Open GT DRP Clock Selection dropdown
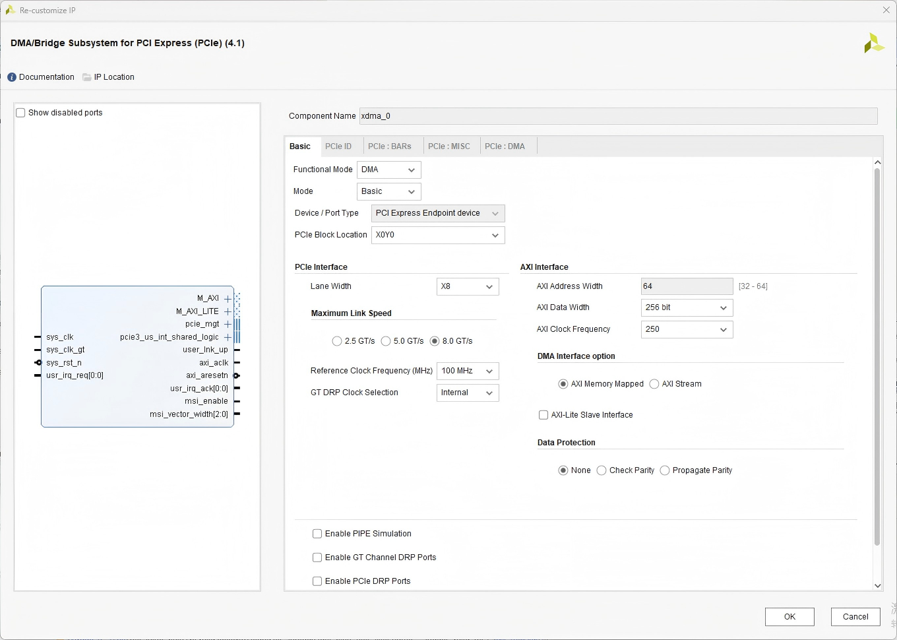 click(468, 393)
